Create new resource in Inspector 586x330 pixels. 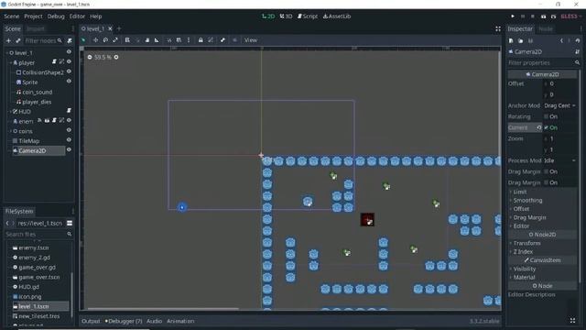pos(511,40)
